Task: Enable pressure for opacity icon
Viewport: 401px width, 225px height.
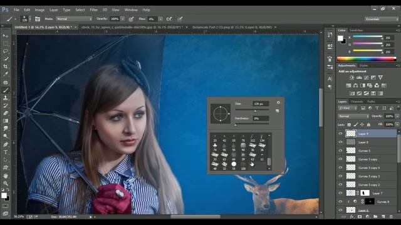Action: (x=131, y=19)
